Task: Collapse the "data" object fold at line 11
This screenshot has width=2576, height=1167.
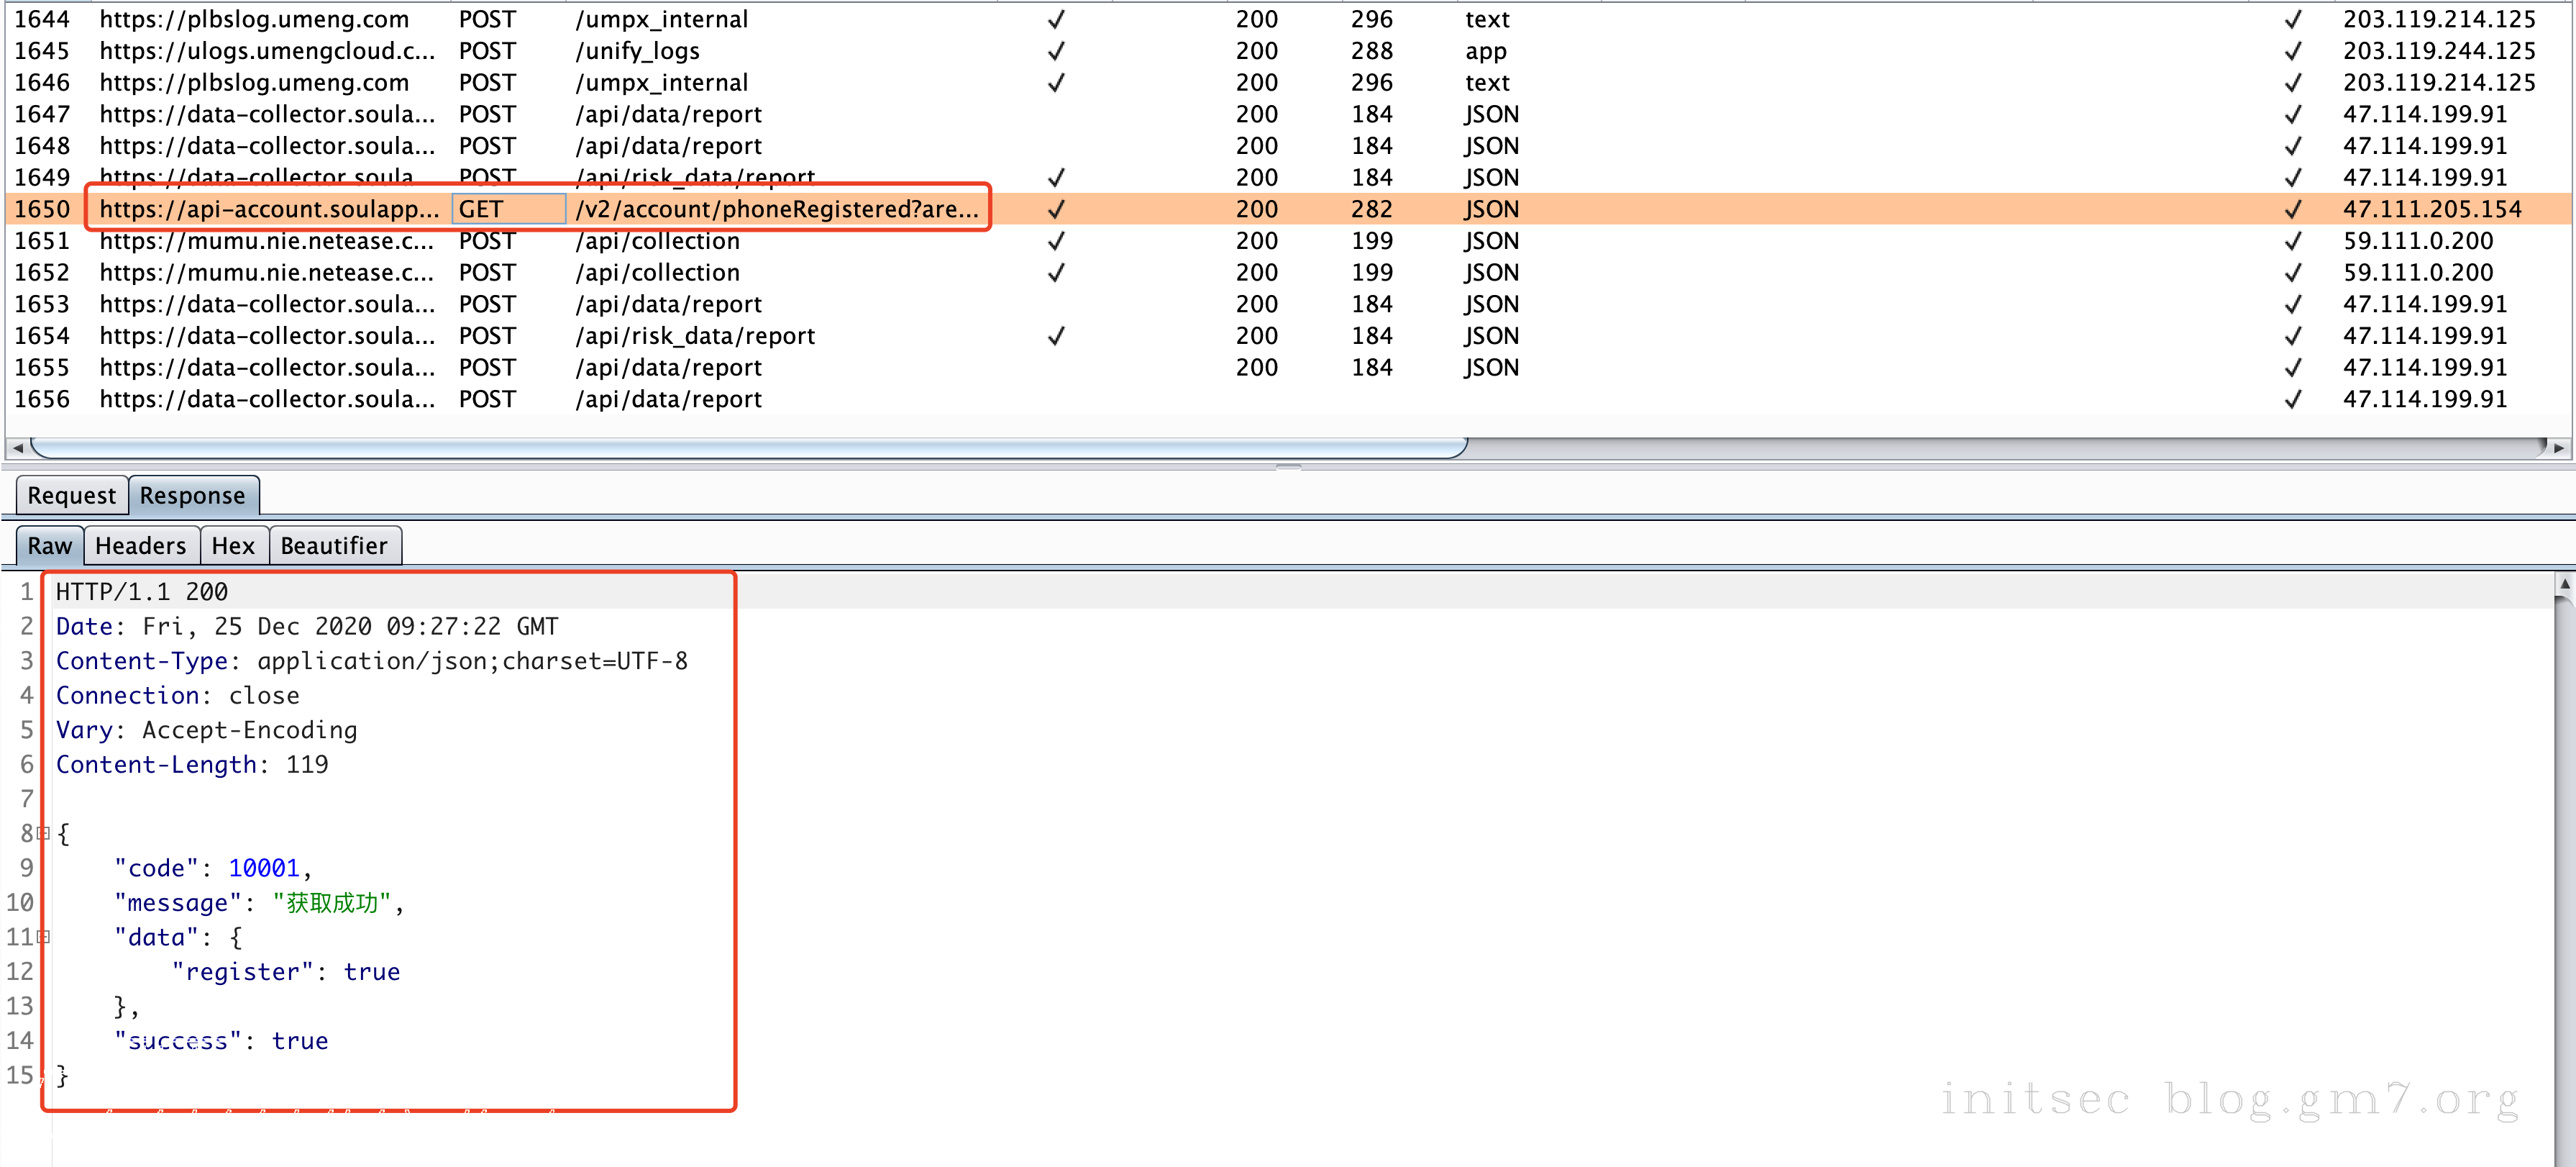Action: (x=43, y=937)
